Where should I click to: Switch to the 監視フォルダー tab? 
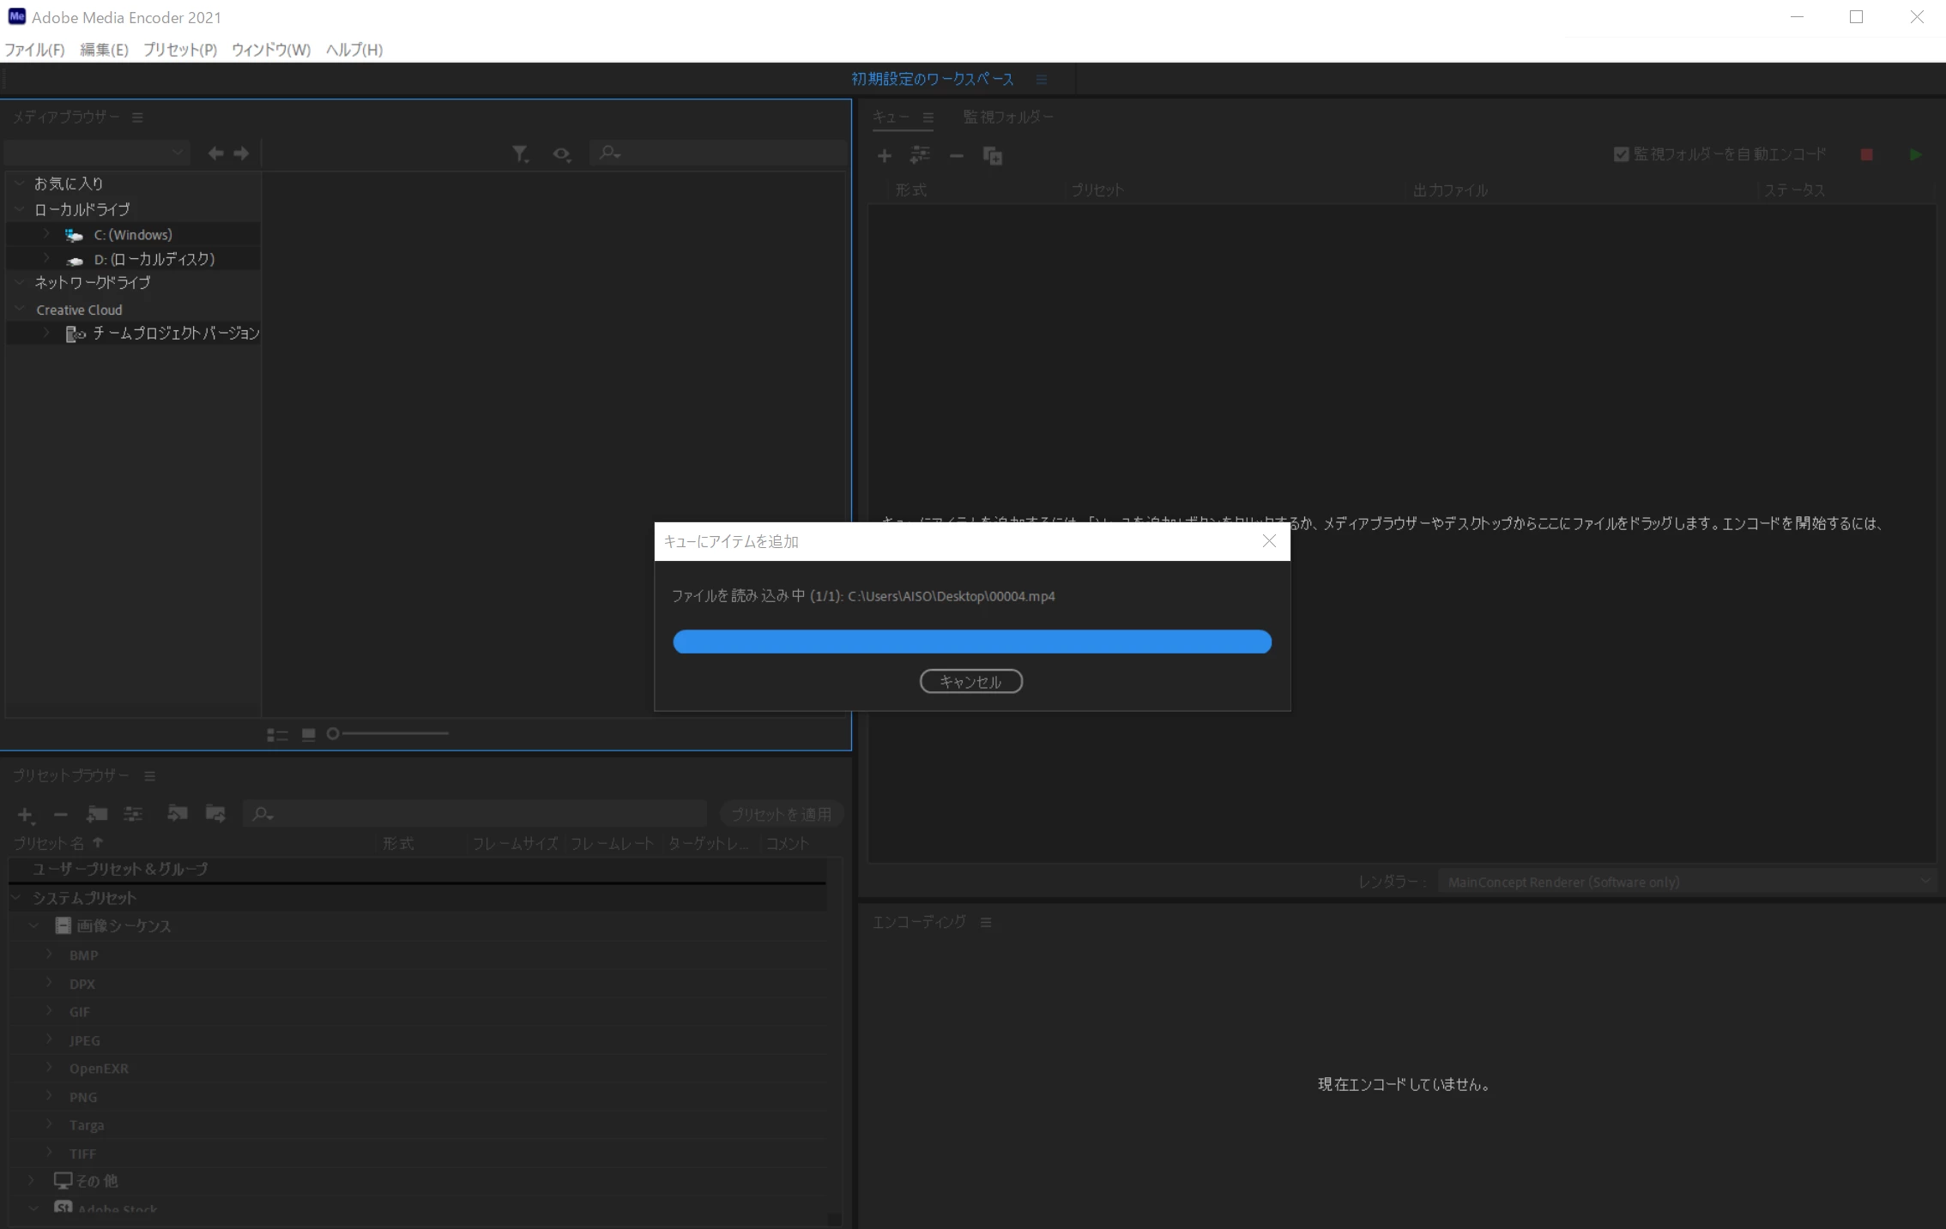[1008, 117]
